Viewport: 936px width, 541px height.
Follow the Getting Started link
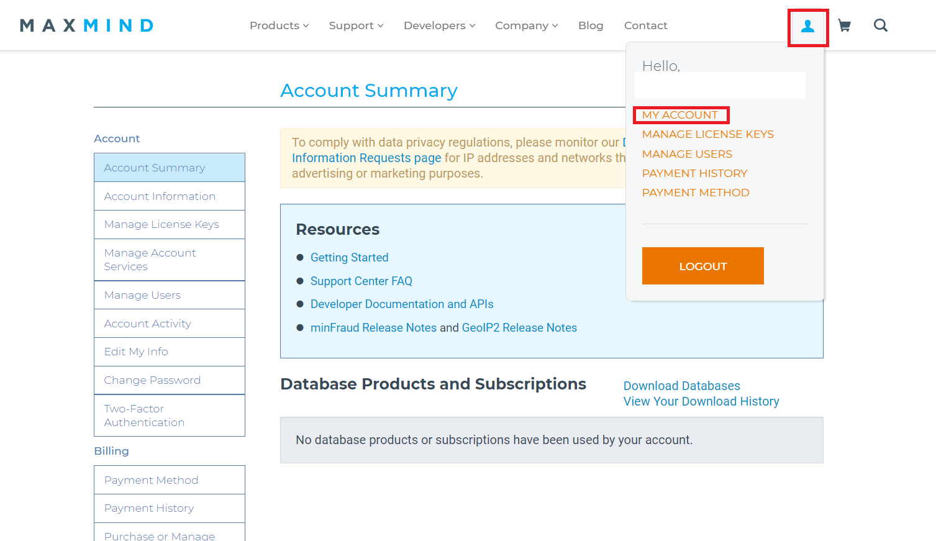[x=349, y=257]
